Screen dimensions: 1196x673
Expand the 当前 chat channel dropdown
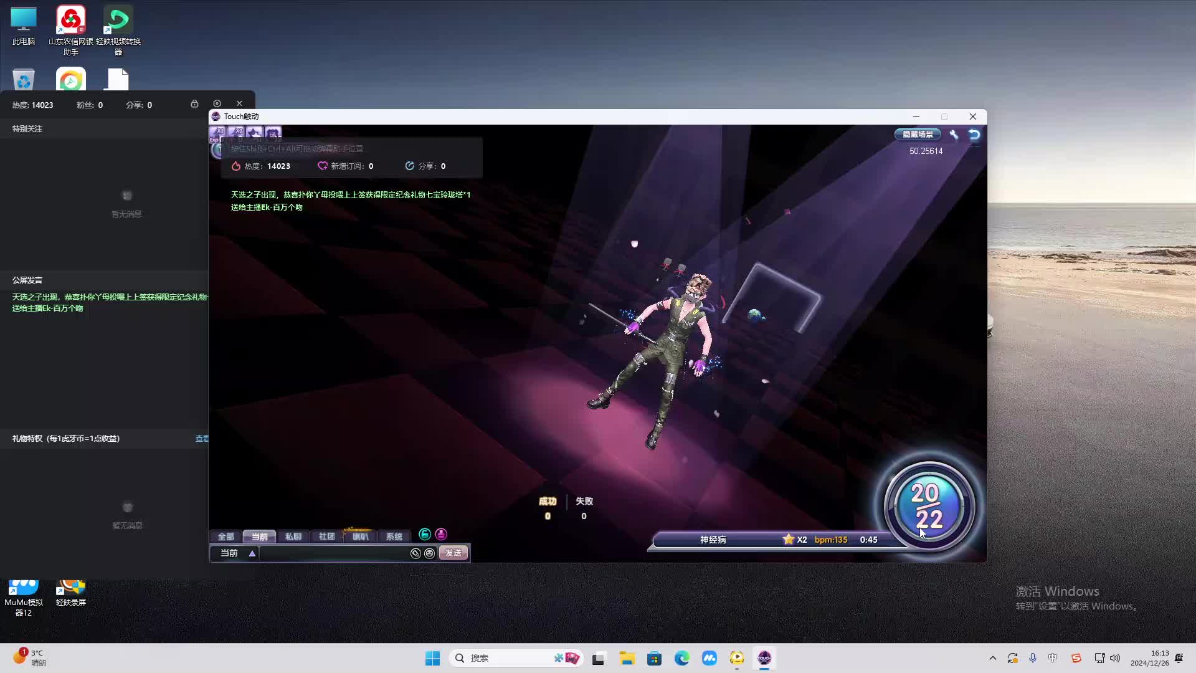point(252,553)
